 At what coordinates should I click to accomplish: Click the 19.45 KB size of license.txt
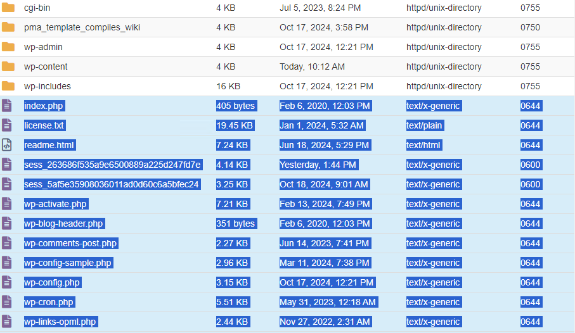coord(235,125)
